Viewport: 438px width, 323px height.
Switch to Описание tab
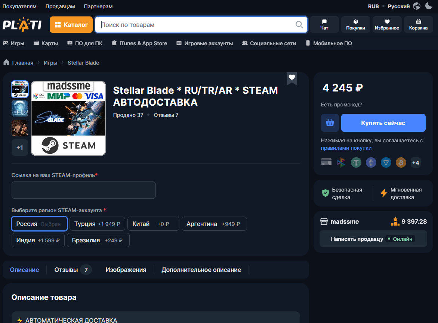(25, 270)
